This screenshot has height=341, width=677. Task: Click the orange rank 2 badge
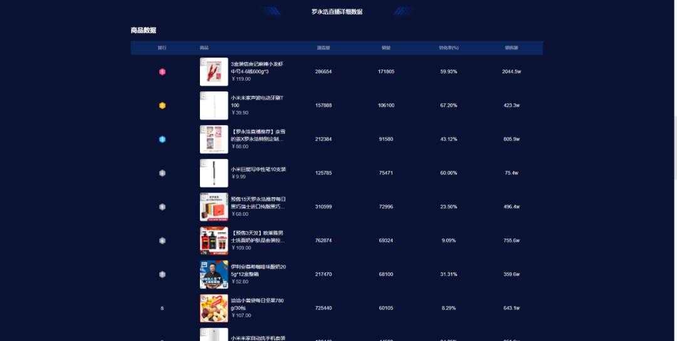click(x=162, y=106)
